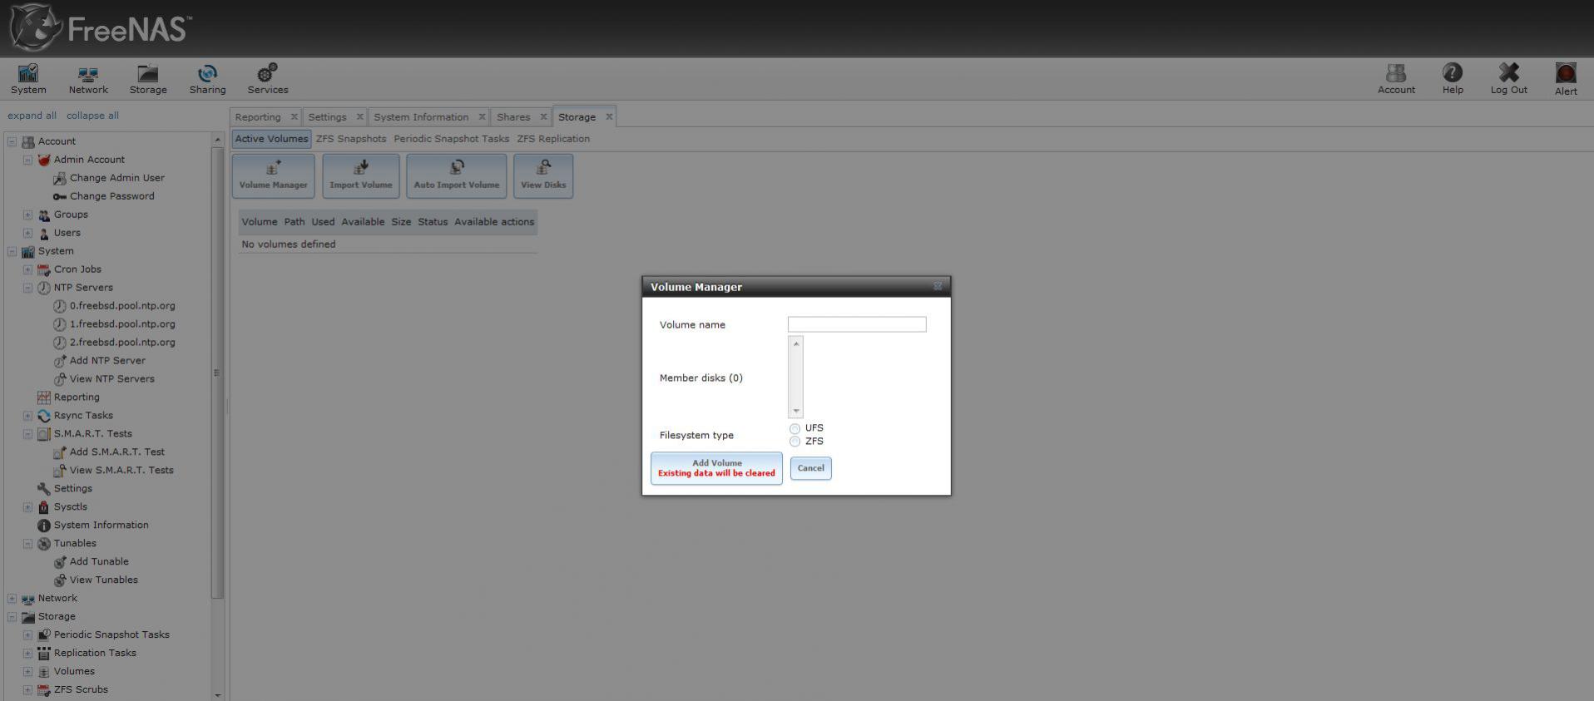Close the Volume Manager dialog
The height and width of the screenshot is (701, 1594).
(938, 286)
